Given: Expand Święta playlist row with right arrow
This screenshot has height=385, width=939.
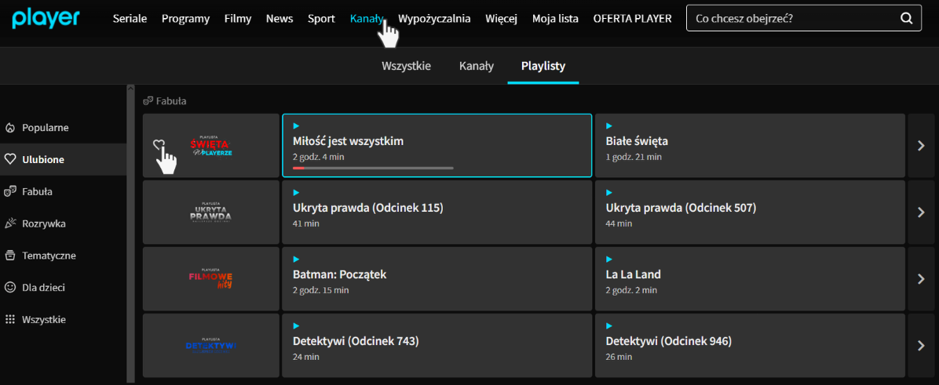Looking at the screenshot, I should point(923,146).
